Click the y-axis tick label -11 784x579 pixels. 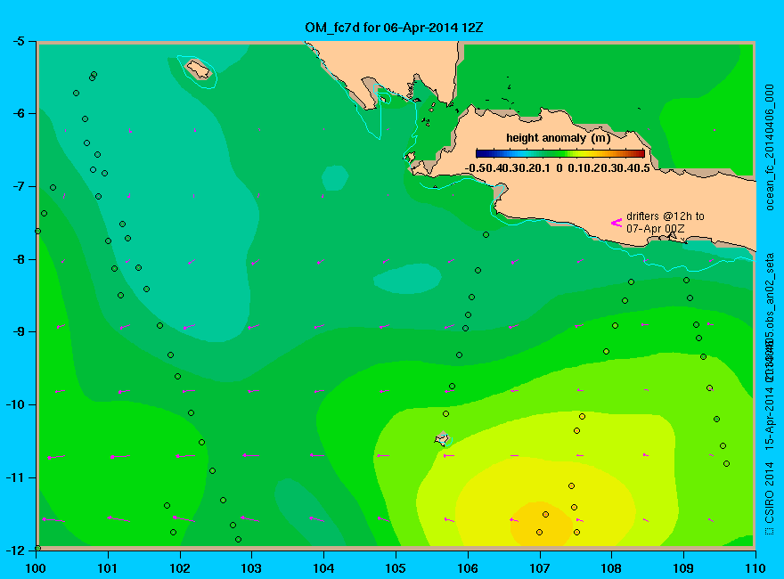[x=14, y=477]
